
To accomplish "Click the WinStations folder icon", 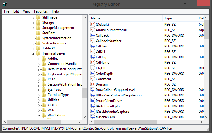I will click(x=44, y=115).
